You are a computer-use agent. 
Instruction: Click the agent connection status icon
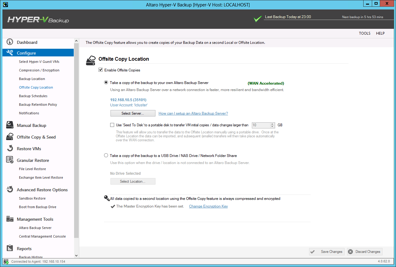(x=6, y=261)
